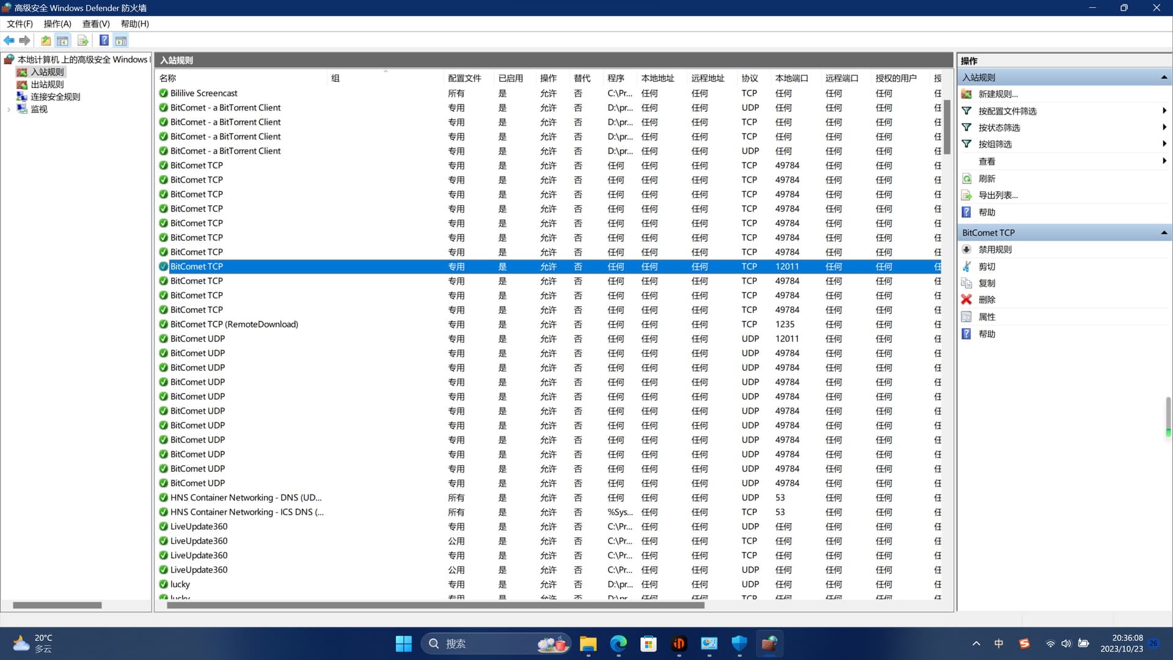Screen dimensions: 1173x660
Task: Expand the 监视 tree node
Action: (x=9, y=109)
